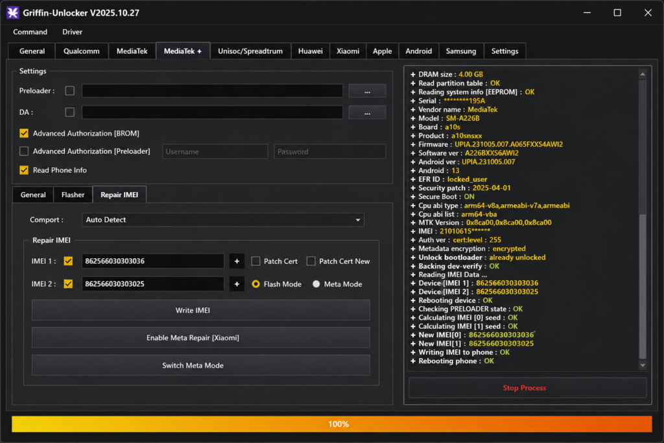Click the Secure Boot ON log line
The height and width of the screenshot is (443, 664).
(442, 197)
